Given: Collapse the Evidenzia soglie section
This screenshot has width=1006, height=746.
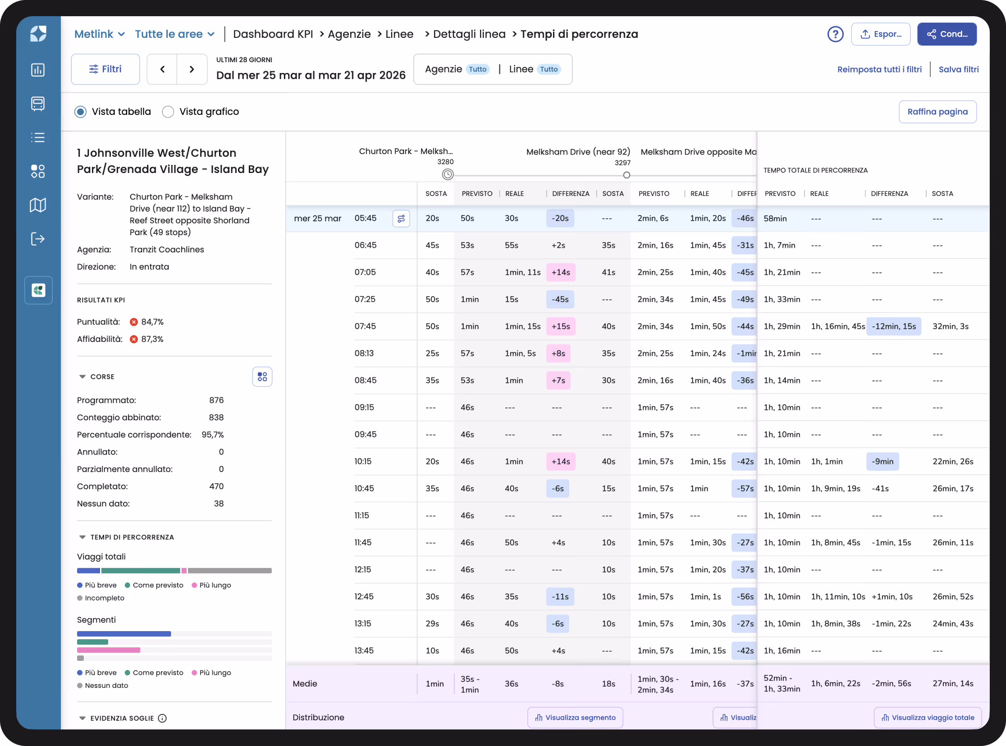Looking at the screenshot, I should click(x=82, y=718).
